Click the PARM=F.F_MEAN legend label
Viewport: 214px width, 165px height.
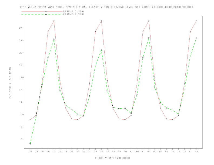[x=74, y=14]
